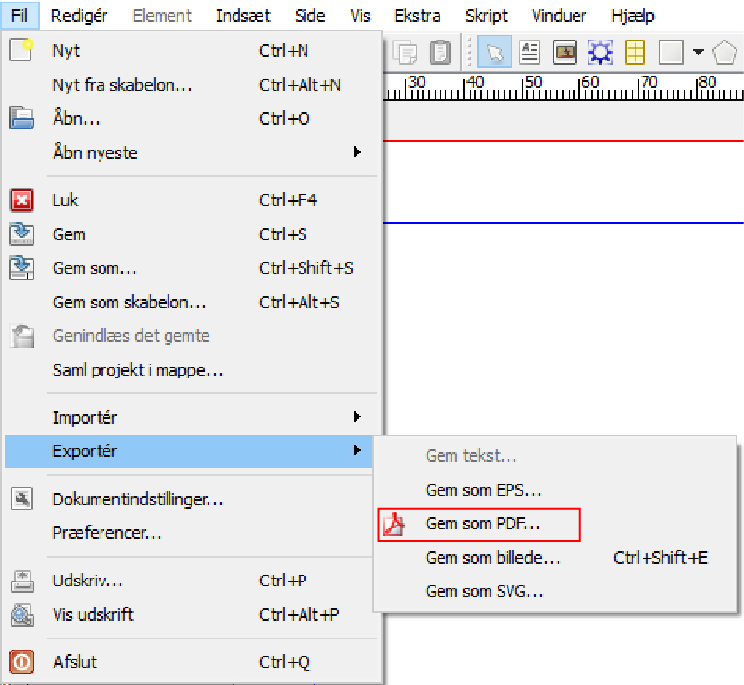
Task: Select the table tool
Action: (634, 52)
